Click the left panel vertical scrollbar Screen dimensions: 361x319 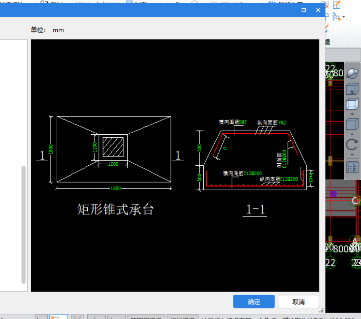point(23,224)
